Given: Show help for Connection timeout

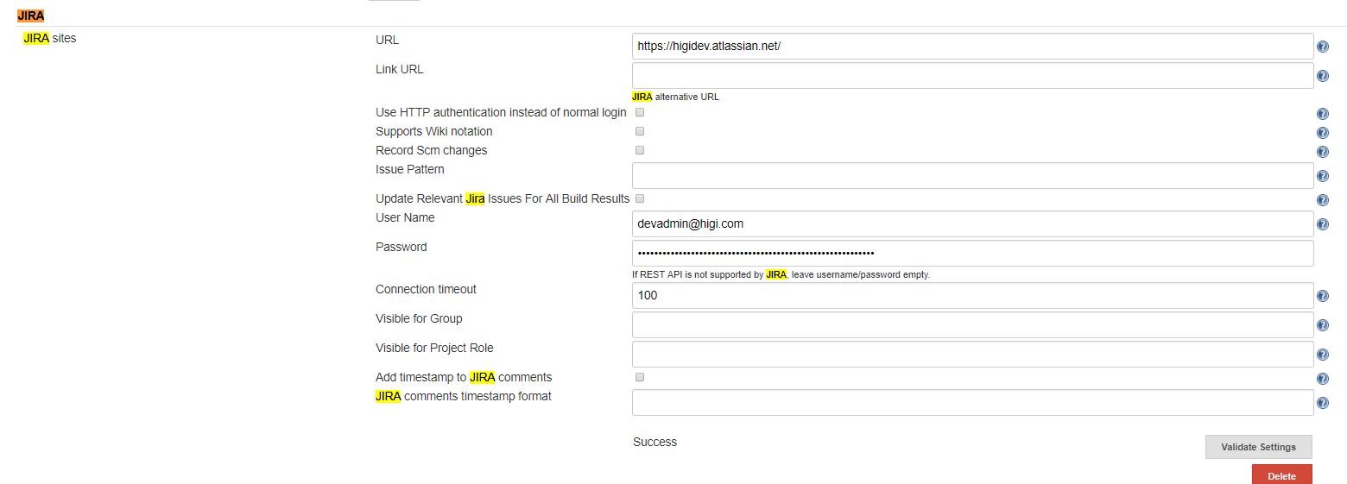Looking at the screenshot, I should pos(1322,297).
